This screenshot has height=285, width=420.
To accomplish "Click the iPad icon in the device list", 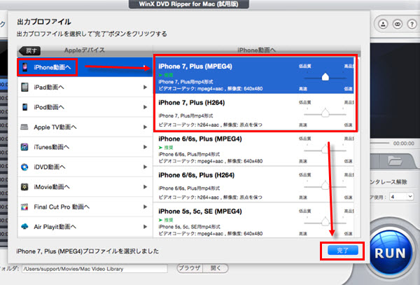I will [x=24, y=87].
